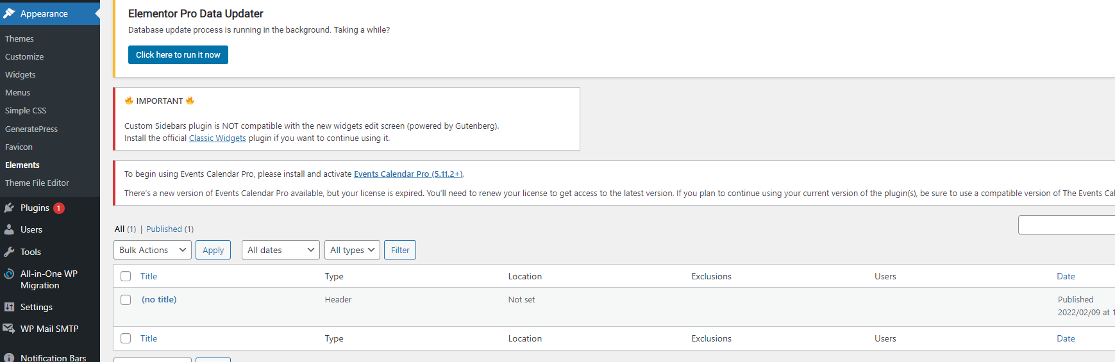Open Settings menu
Viewport: 1115px width, 362px height.
[x=37, y=307]
